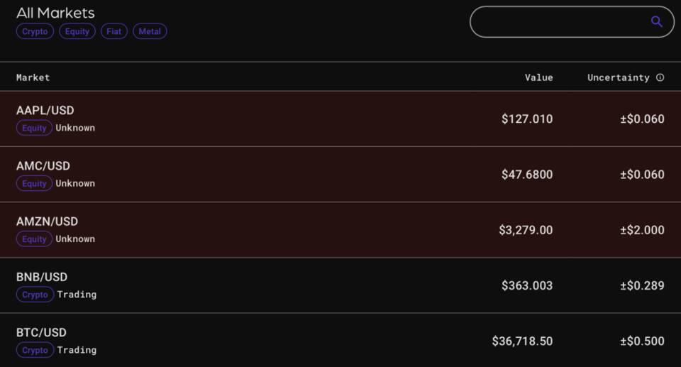Click the Crypto tag under BNB/USD
Viewport: 681px width, 367px height.
tap(35, 295)
